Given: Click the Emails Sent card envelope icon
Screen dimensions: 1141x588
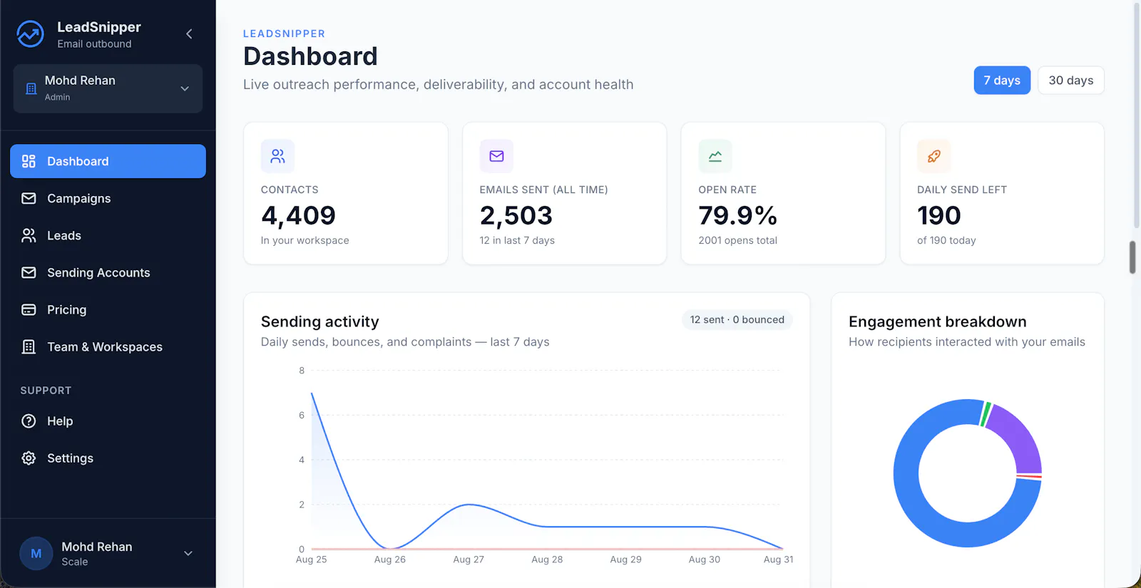Looking at the screenshot, I should click(x=496, y=156).
